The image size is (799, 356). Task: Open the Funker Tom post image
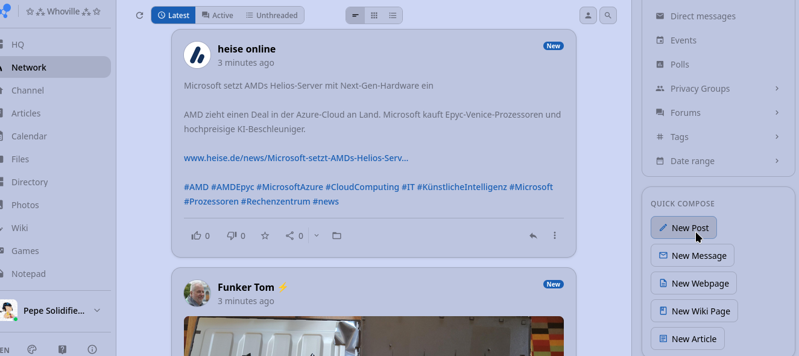[374, 336]
